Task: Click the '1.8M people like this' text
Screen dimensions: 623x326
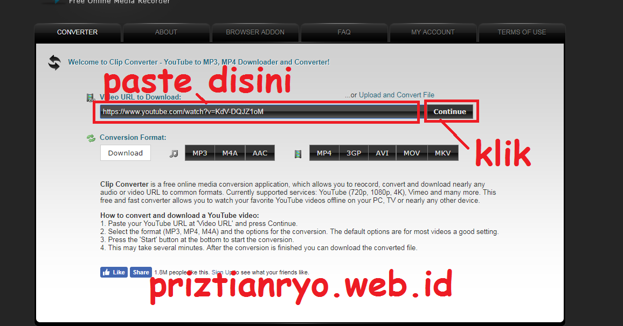Action: [x=181, y=272]
